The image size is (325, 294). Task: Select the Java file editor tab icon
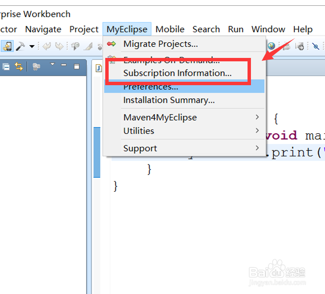(98, 68)
